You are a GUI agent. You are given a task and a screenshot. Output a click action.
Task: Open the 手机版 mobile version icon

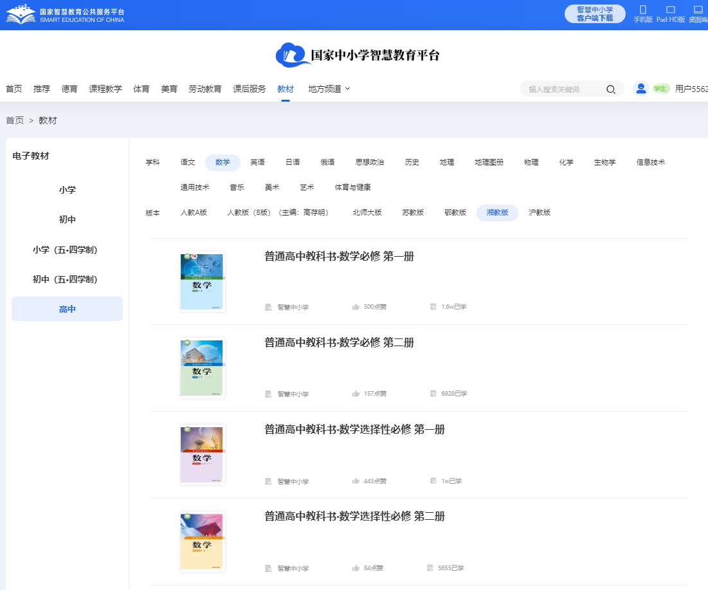pyautogui.click(x=642, y=12)
